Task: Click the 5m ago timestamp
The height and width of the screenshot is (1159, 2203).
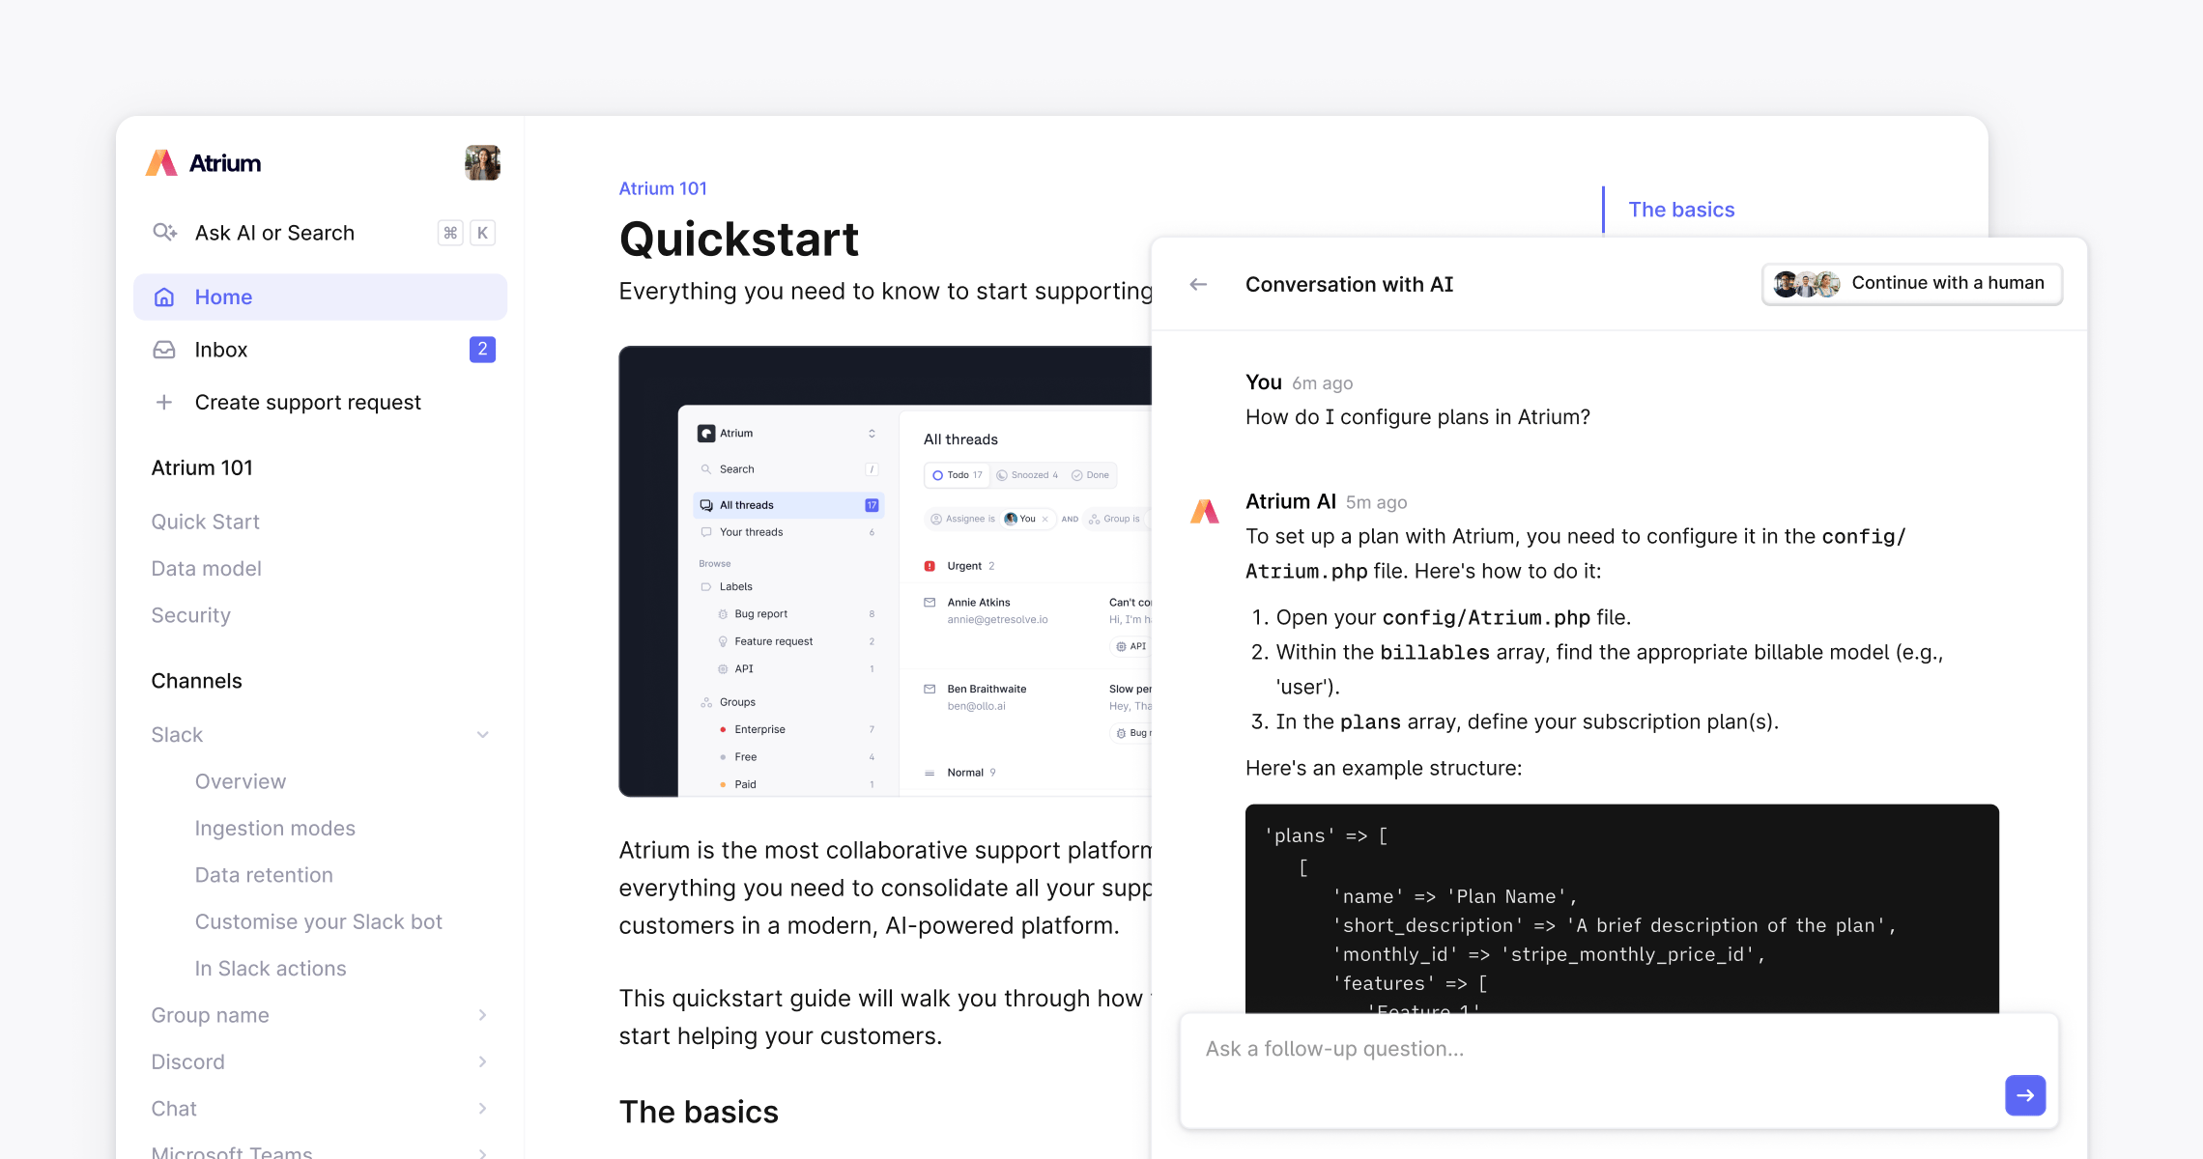Action: (1377, 502)
